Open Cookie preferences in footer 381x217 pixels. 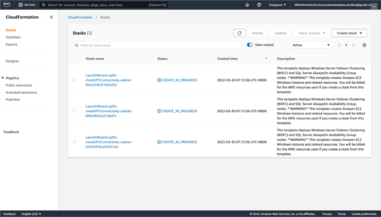(364, 214)
